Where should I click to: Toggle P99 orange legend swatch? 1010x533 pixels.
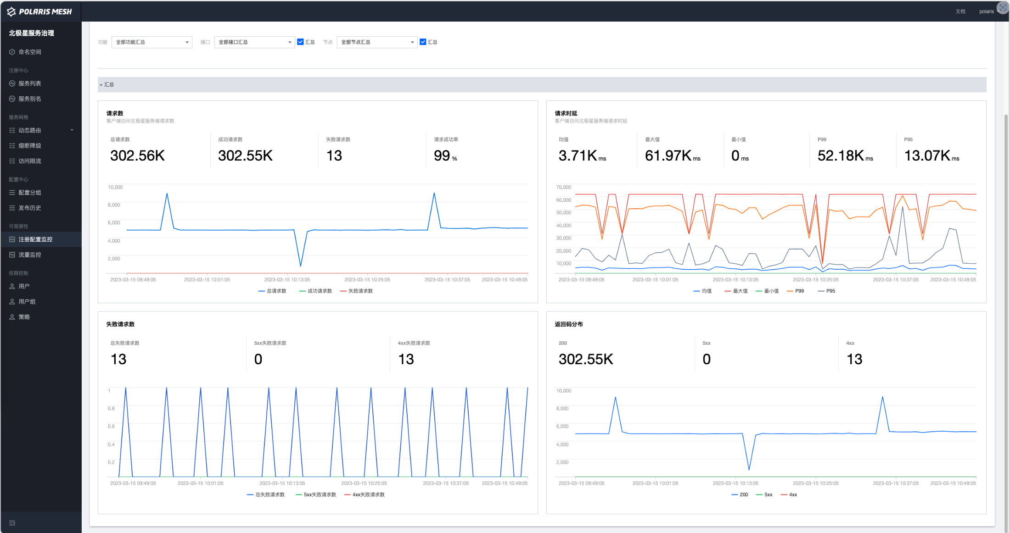(x=790, y=291)
